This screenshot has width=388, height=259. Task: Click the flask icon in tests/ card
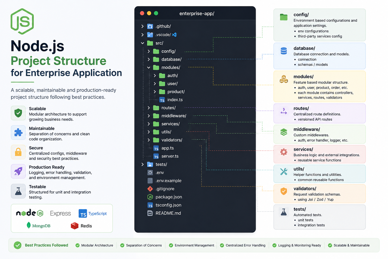tap(284, 212)
